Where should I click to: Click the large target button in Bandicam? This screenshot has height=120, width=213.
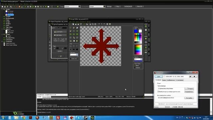coord(159,77)
